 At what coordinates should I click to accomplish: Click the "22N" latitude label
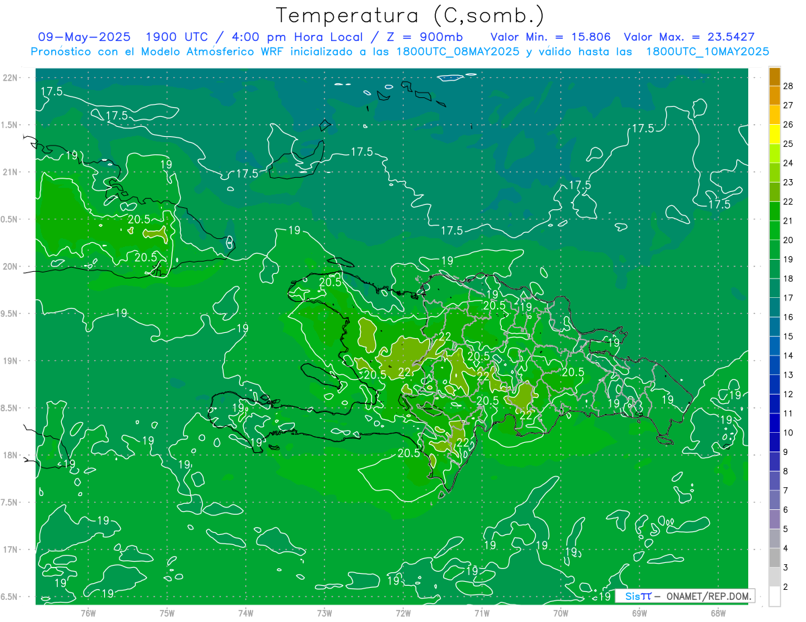[11, 77]
